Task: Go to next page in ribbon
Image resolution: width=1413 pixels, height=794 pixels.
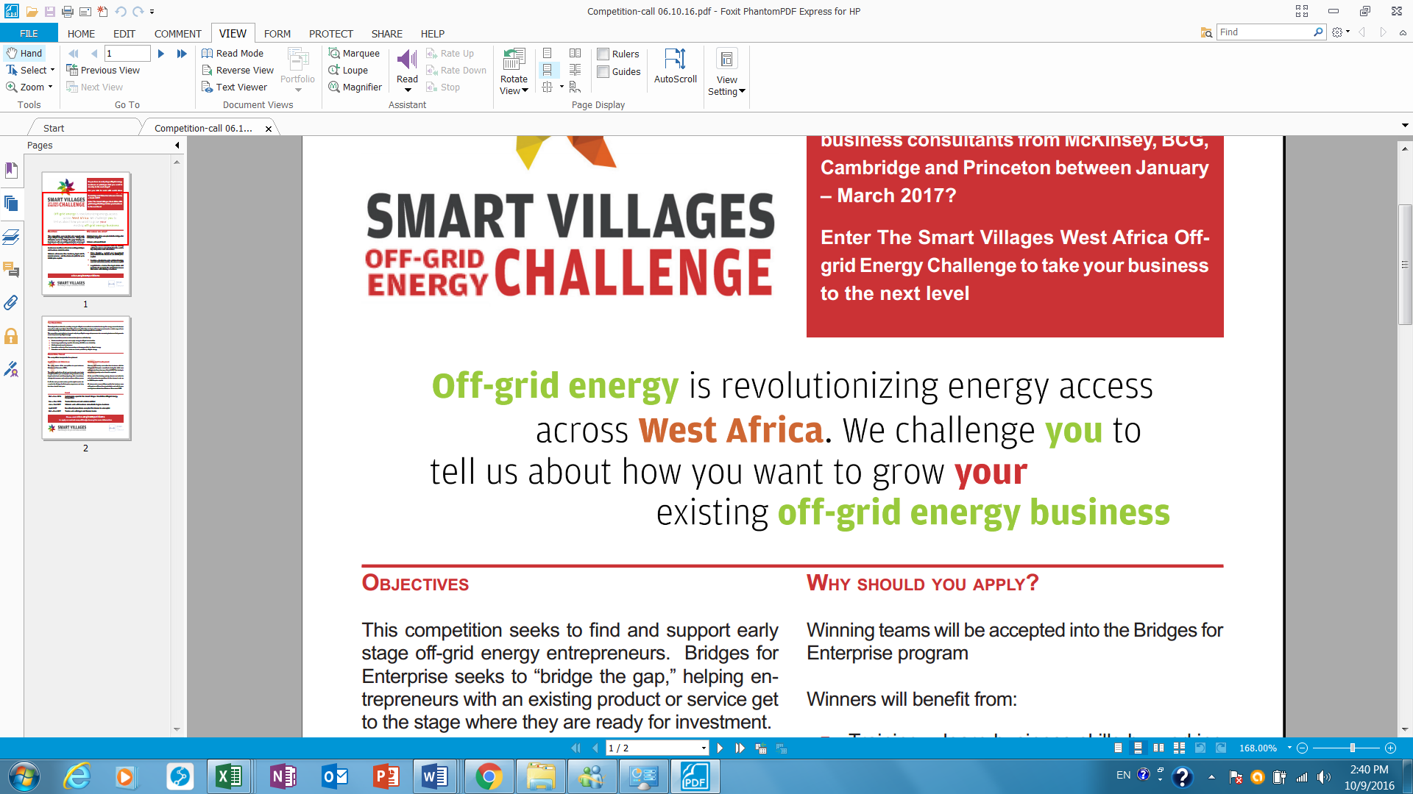Action: pos(161,53)
